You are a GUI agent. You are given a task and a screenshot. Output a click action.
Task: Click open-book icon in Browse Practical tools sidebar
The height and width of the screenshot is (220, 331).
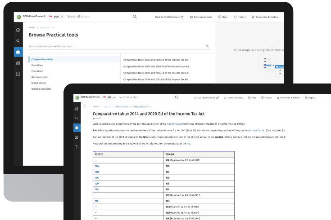(x=18, y=74)
